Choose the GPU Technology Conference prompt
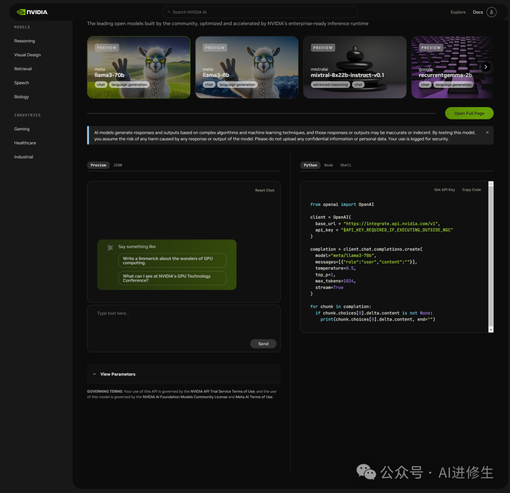Image resolution: width=510 pixels, height=493 pixels. [172, 278]
